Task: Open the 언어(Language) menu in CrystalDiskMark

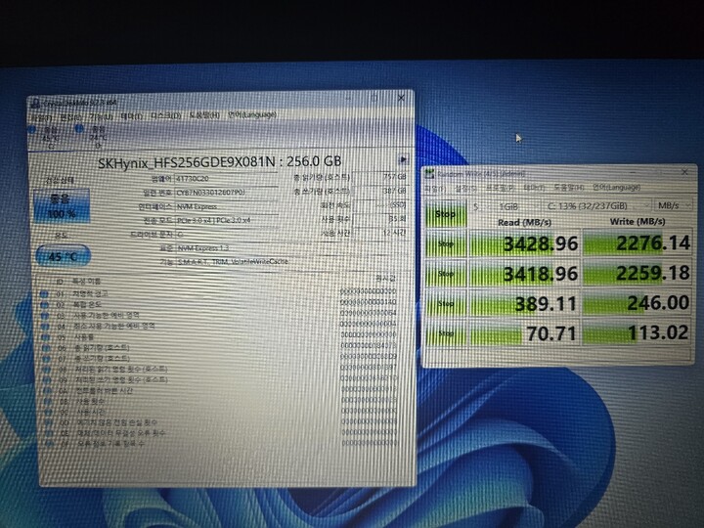Action: tap(616, 187)
